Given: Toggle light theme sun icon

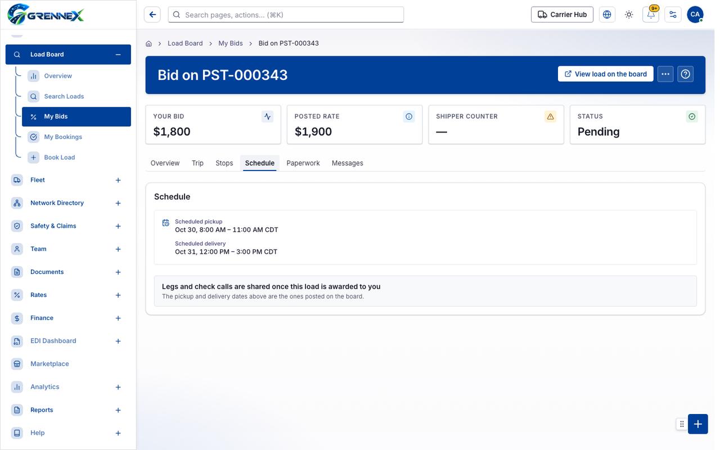Looking at the screenshot, I should pyautogui.click(x=629, y=15).
